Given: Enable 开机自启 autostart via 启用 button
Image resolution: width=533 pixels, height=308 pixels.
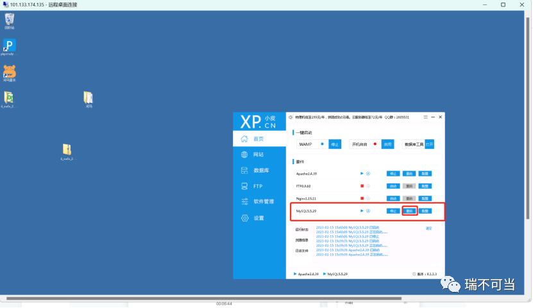Looking at the screenshot, I should pos(387,144).
